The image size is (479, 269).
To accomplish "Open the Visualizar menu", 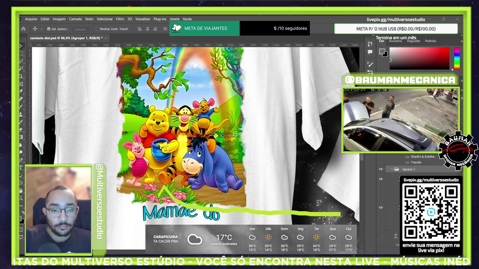I will pyautogui.click(x=143, y=19).
